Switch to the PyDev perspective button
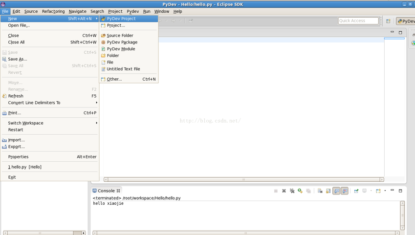Viewport: 415px width, 235px height. tap(406, 21)
